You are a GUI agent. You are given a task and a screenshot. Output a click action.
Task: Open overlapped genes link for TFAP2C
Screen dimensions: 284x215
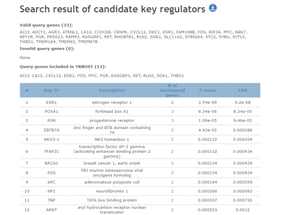(x=172, y=152)
